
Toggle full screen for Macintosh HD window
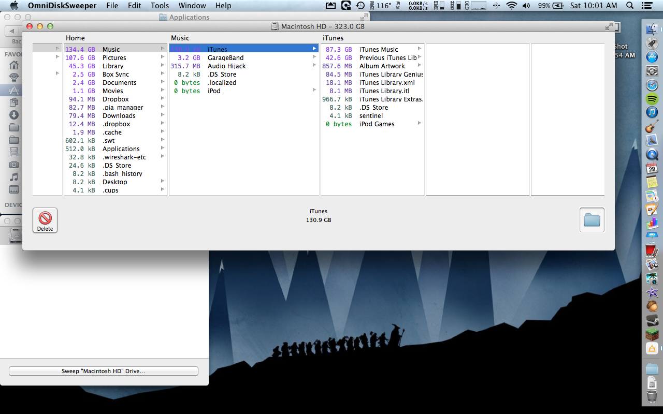[x=609, y=26]
